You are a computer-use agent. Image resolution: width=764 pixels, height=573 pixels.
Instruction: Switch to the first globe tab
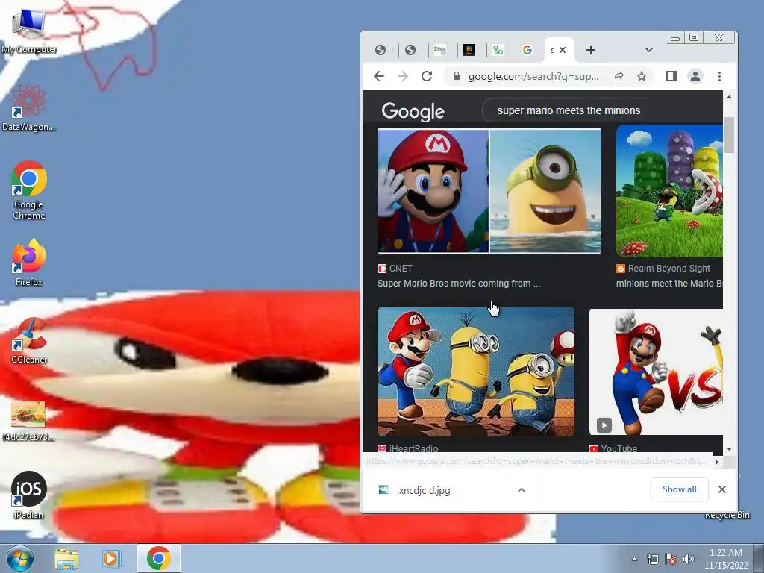381,50
